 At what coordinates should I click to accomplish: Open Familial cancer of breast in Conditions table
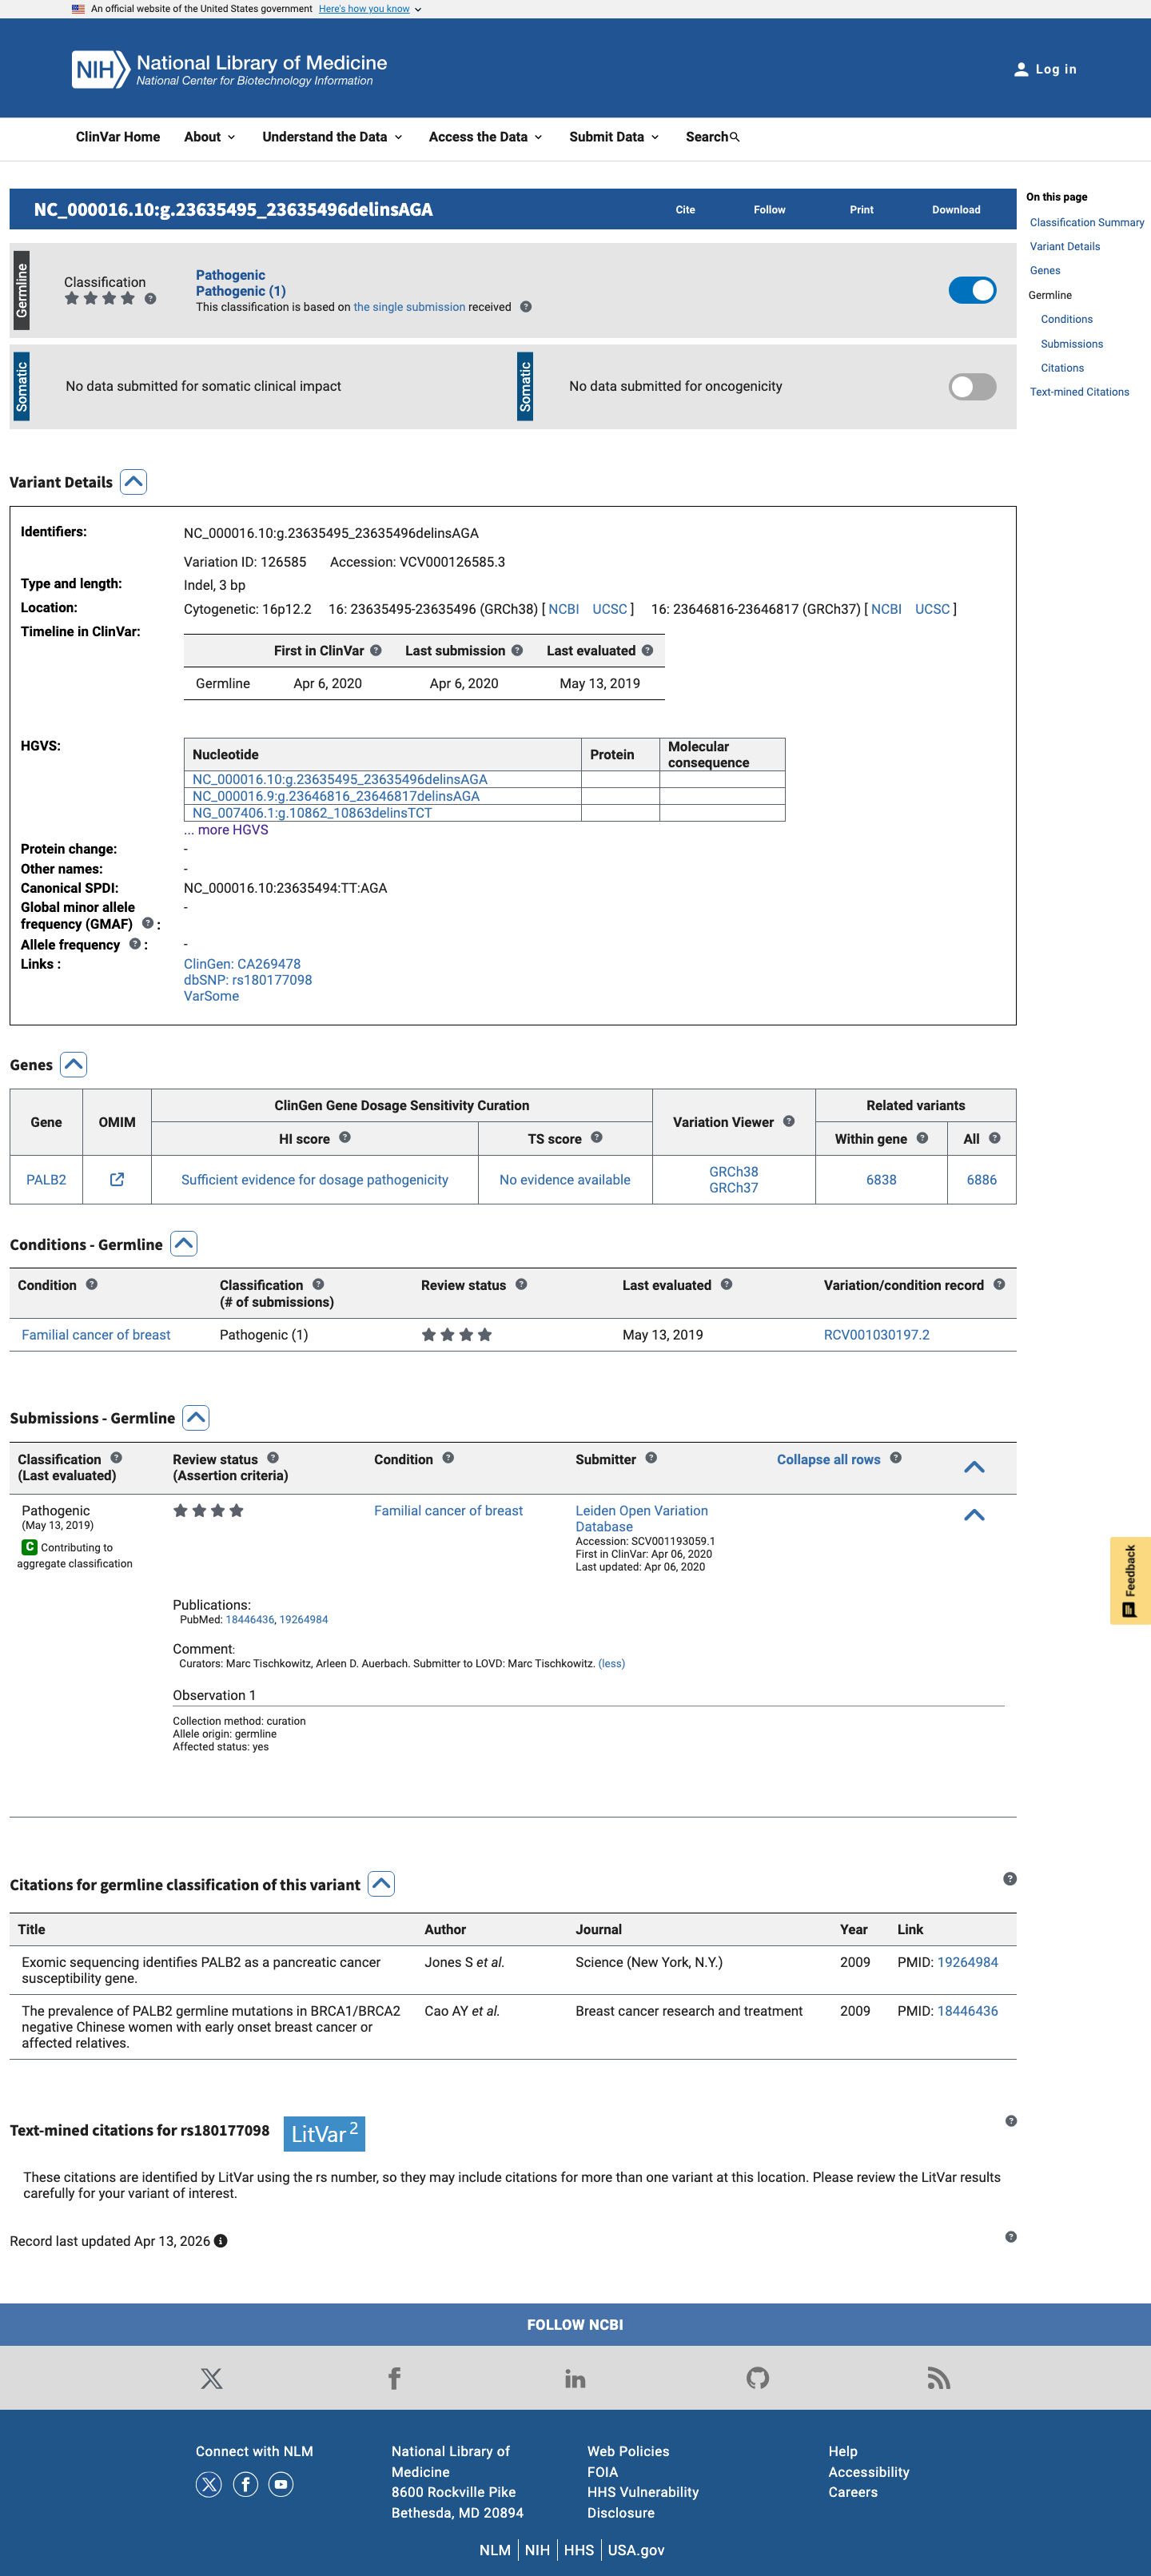click(96, 1335)
